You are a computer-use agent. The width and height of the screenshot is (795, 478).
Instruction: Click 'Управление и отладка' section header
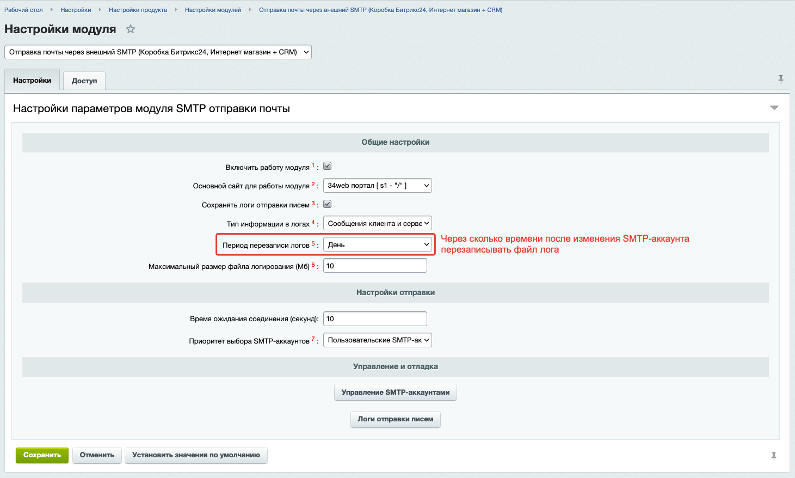(396, 366)
